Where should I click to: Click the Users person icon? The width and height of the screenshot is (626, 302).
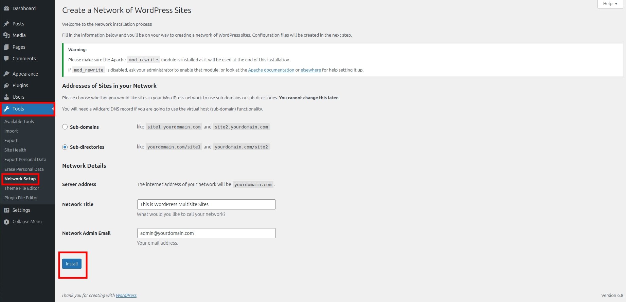6,97
